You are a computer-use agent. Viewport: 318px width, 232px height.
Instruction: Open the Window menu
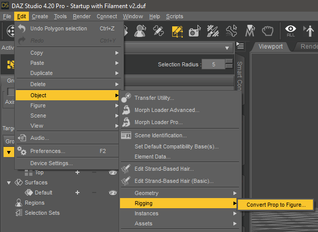coord(133,16)
